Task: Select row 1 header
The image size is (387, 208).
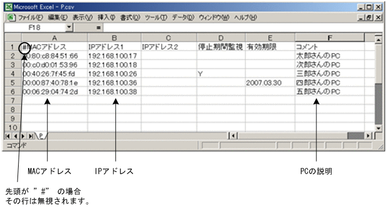Action: [x=13, y=47]
